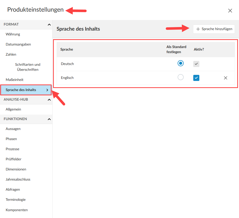Click the Englisch language name
This screenshot has width=239, height=218.
(67, 78)
